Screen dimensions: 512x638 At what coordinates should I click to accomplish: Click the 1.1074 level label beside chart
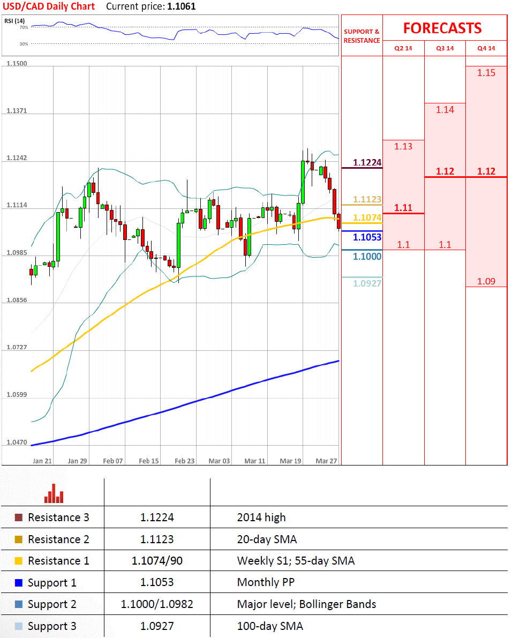[367, 217]
